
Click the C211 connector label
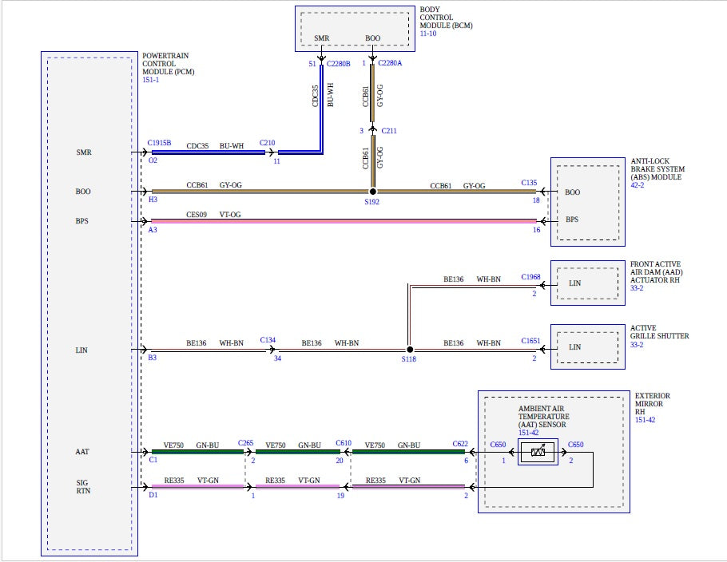pos(389,130)
